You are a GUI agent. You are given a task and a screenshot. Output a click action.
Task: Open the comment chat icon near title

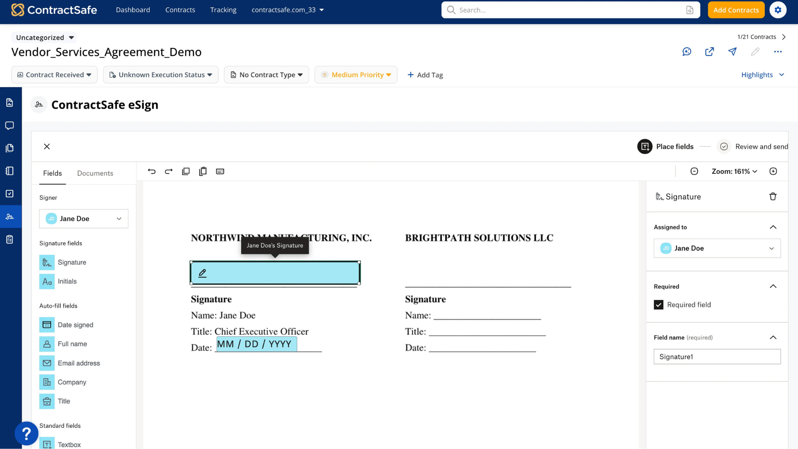pos(687,52)
